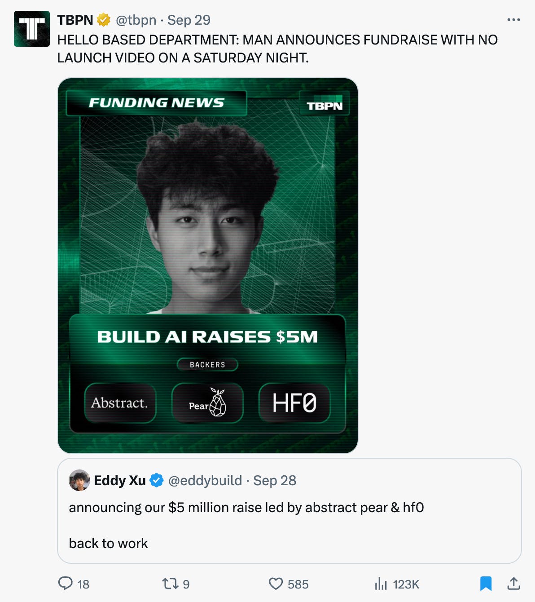Viewport: 535px width, 602px height.
Task: Like the tweet with the heart icon
Action: tap(276, 584)
